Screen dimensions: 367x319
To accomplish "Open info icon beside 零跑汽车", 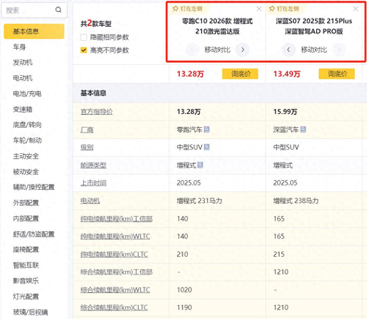I will (206, 129).
